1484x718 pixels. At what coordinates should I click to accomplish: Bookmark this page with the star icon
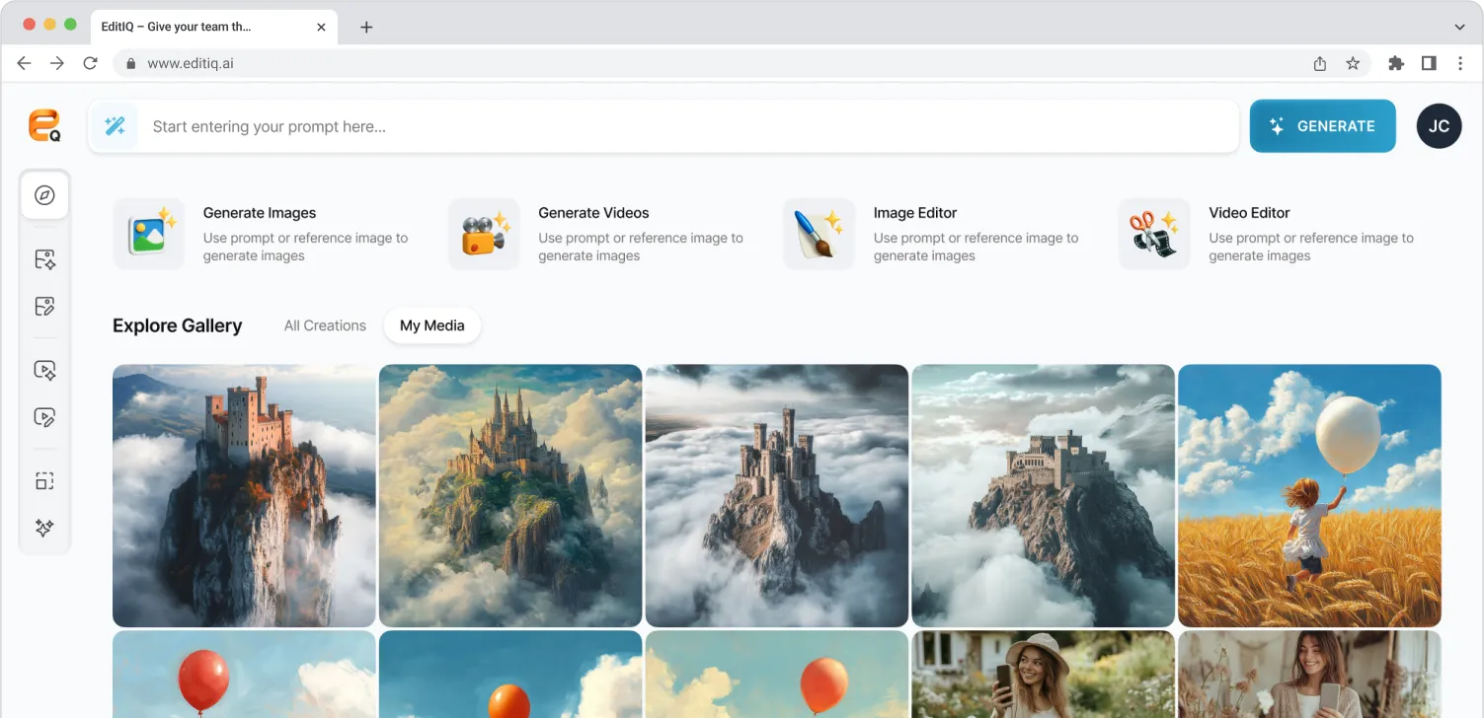(x=1353, y=63)
